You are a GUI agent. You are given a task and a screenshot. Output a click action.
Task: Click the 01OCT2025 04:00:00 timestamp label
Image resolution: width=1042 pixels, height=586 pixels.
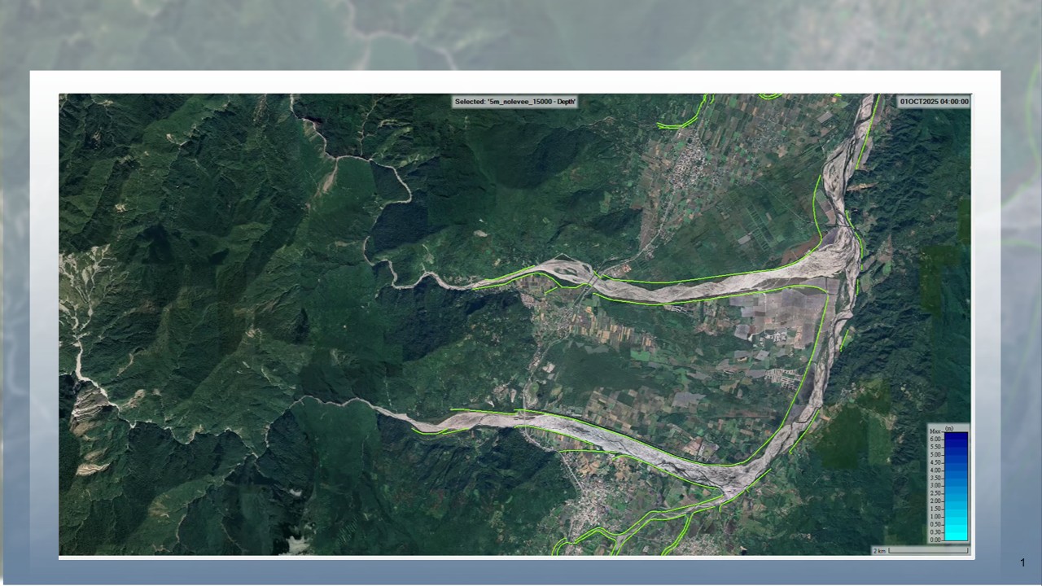tap(934, 102)
